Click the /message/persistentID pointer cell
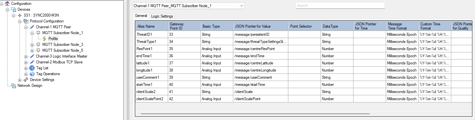The width and height of the screenshot is (475, 120). coord(261,34)
